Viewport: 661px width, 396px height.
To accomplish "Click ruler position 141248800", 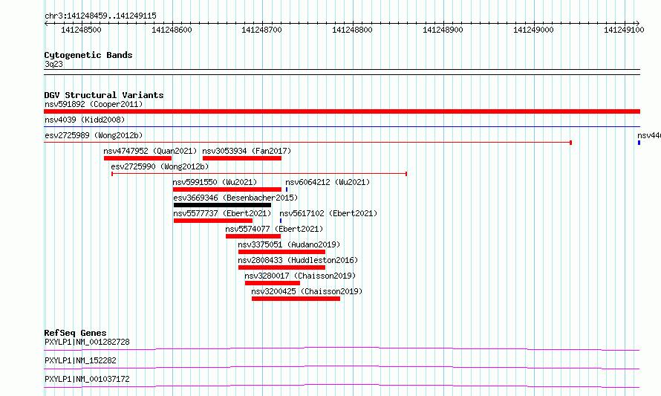I will 353,30.
